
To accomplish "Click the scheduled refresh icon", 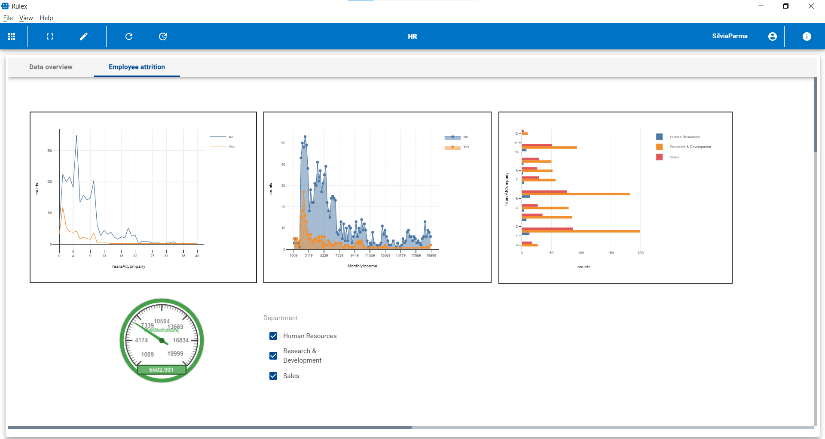I will [163, 36].
